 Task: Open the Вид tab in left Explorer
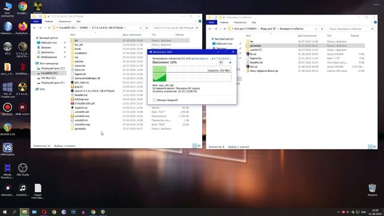(79, 22)
